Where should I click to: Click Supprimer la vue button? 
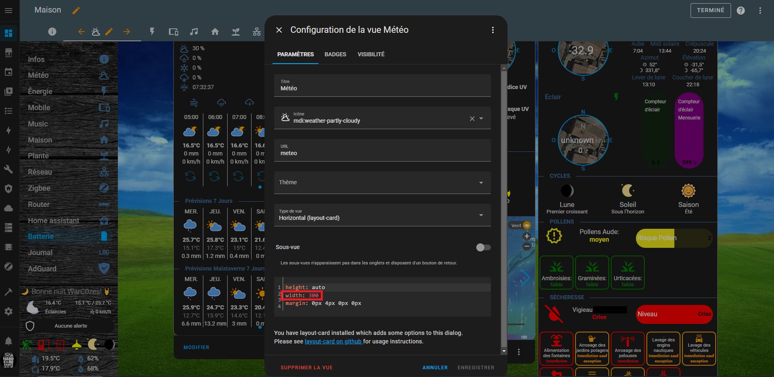point(306,368)
